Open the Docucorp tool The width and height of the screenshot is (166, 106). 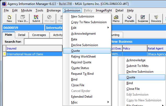157,19
